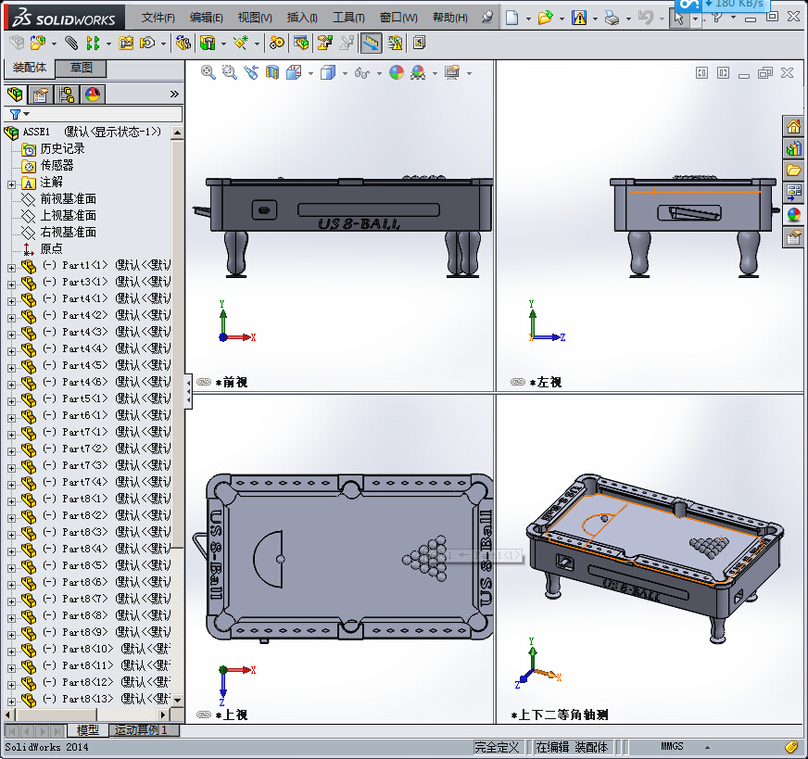Click Previous View icon

[x=251, y=72]
